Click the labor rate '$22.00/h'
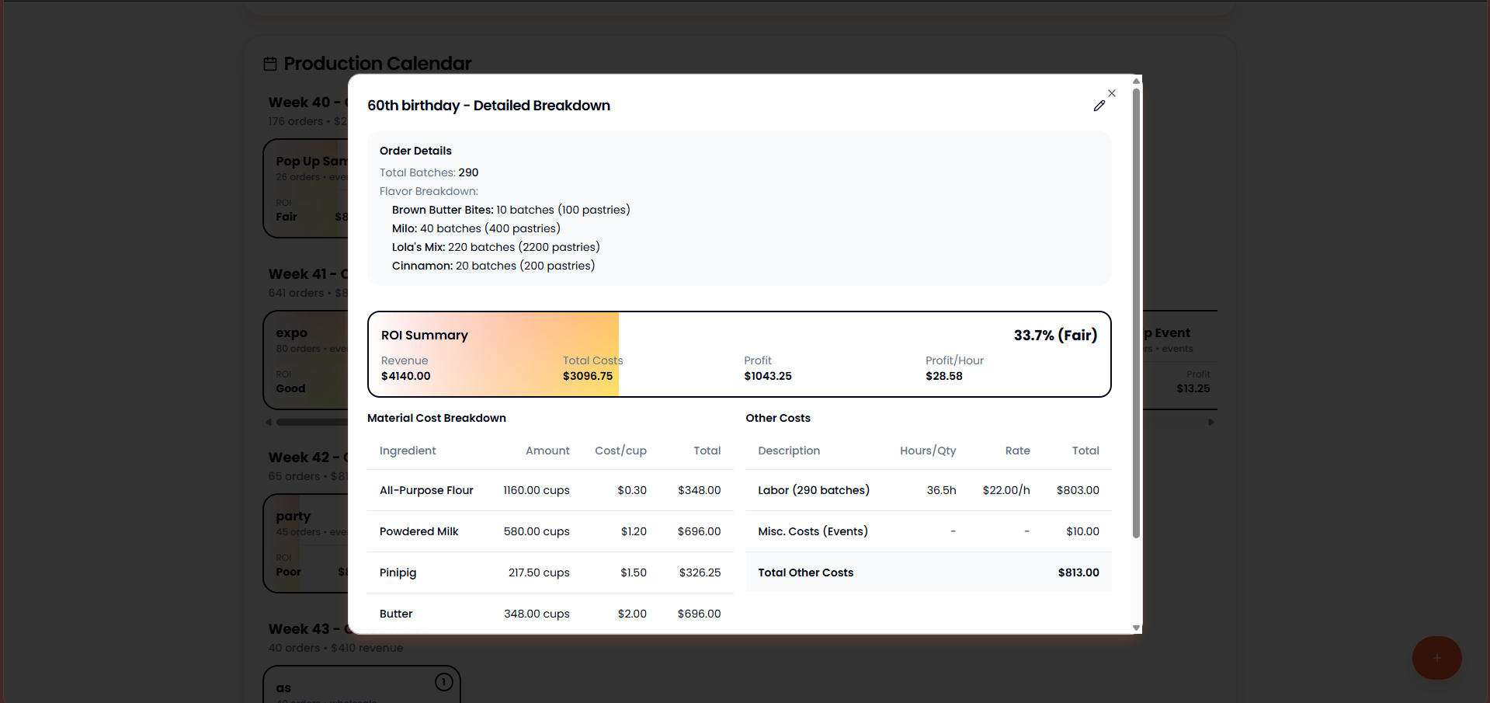1490x703 pixels. [1006, 490]
